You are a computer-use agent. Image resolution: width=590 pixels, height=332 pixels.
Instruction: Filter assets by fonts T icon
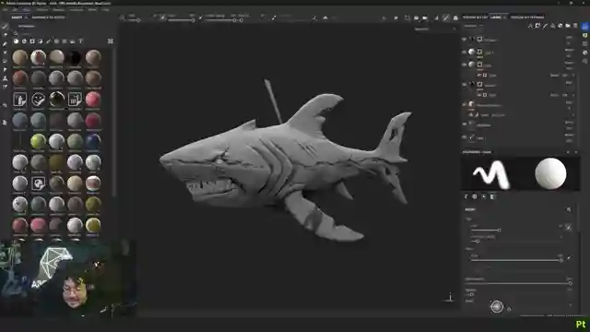80,41
